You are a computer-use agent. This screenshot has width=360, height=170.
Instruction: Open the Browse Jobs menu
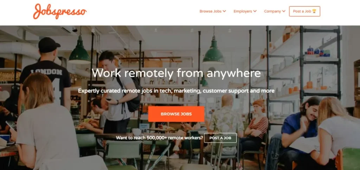point(213,11)
